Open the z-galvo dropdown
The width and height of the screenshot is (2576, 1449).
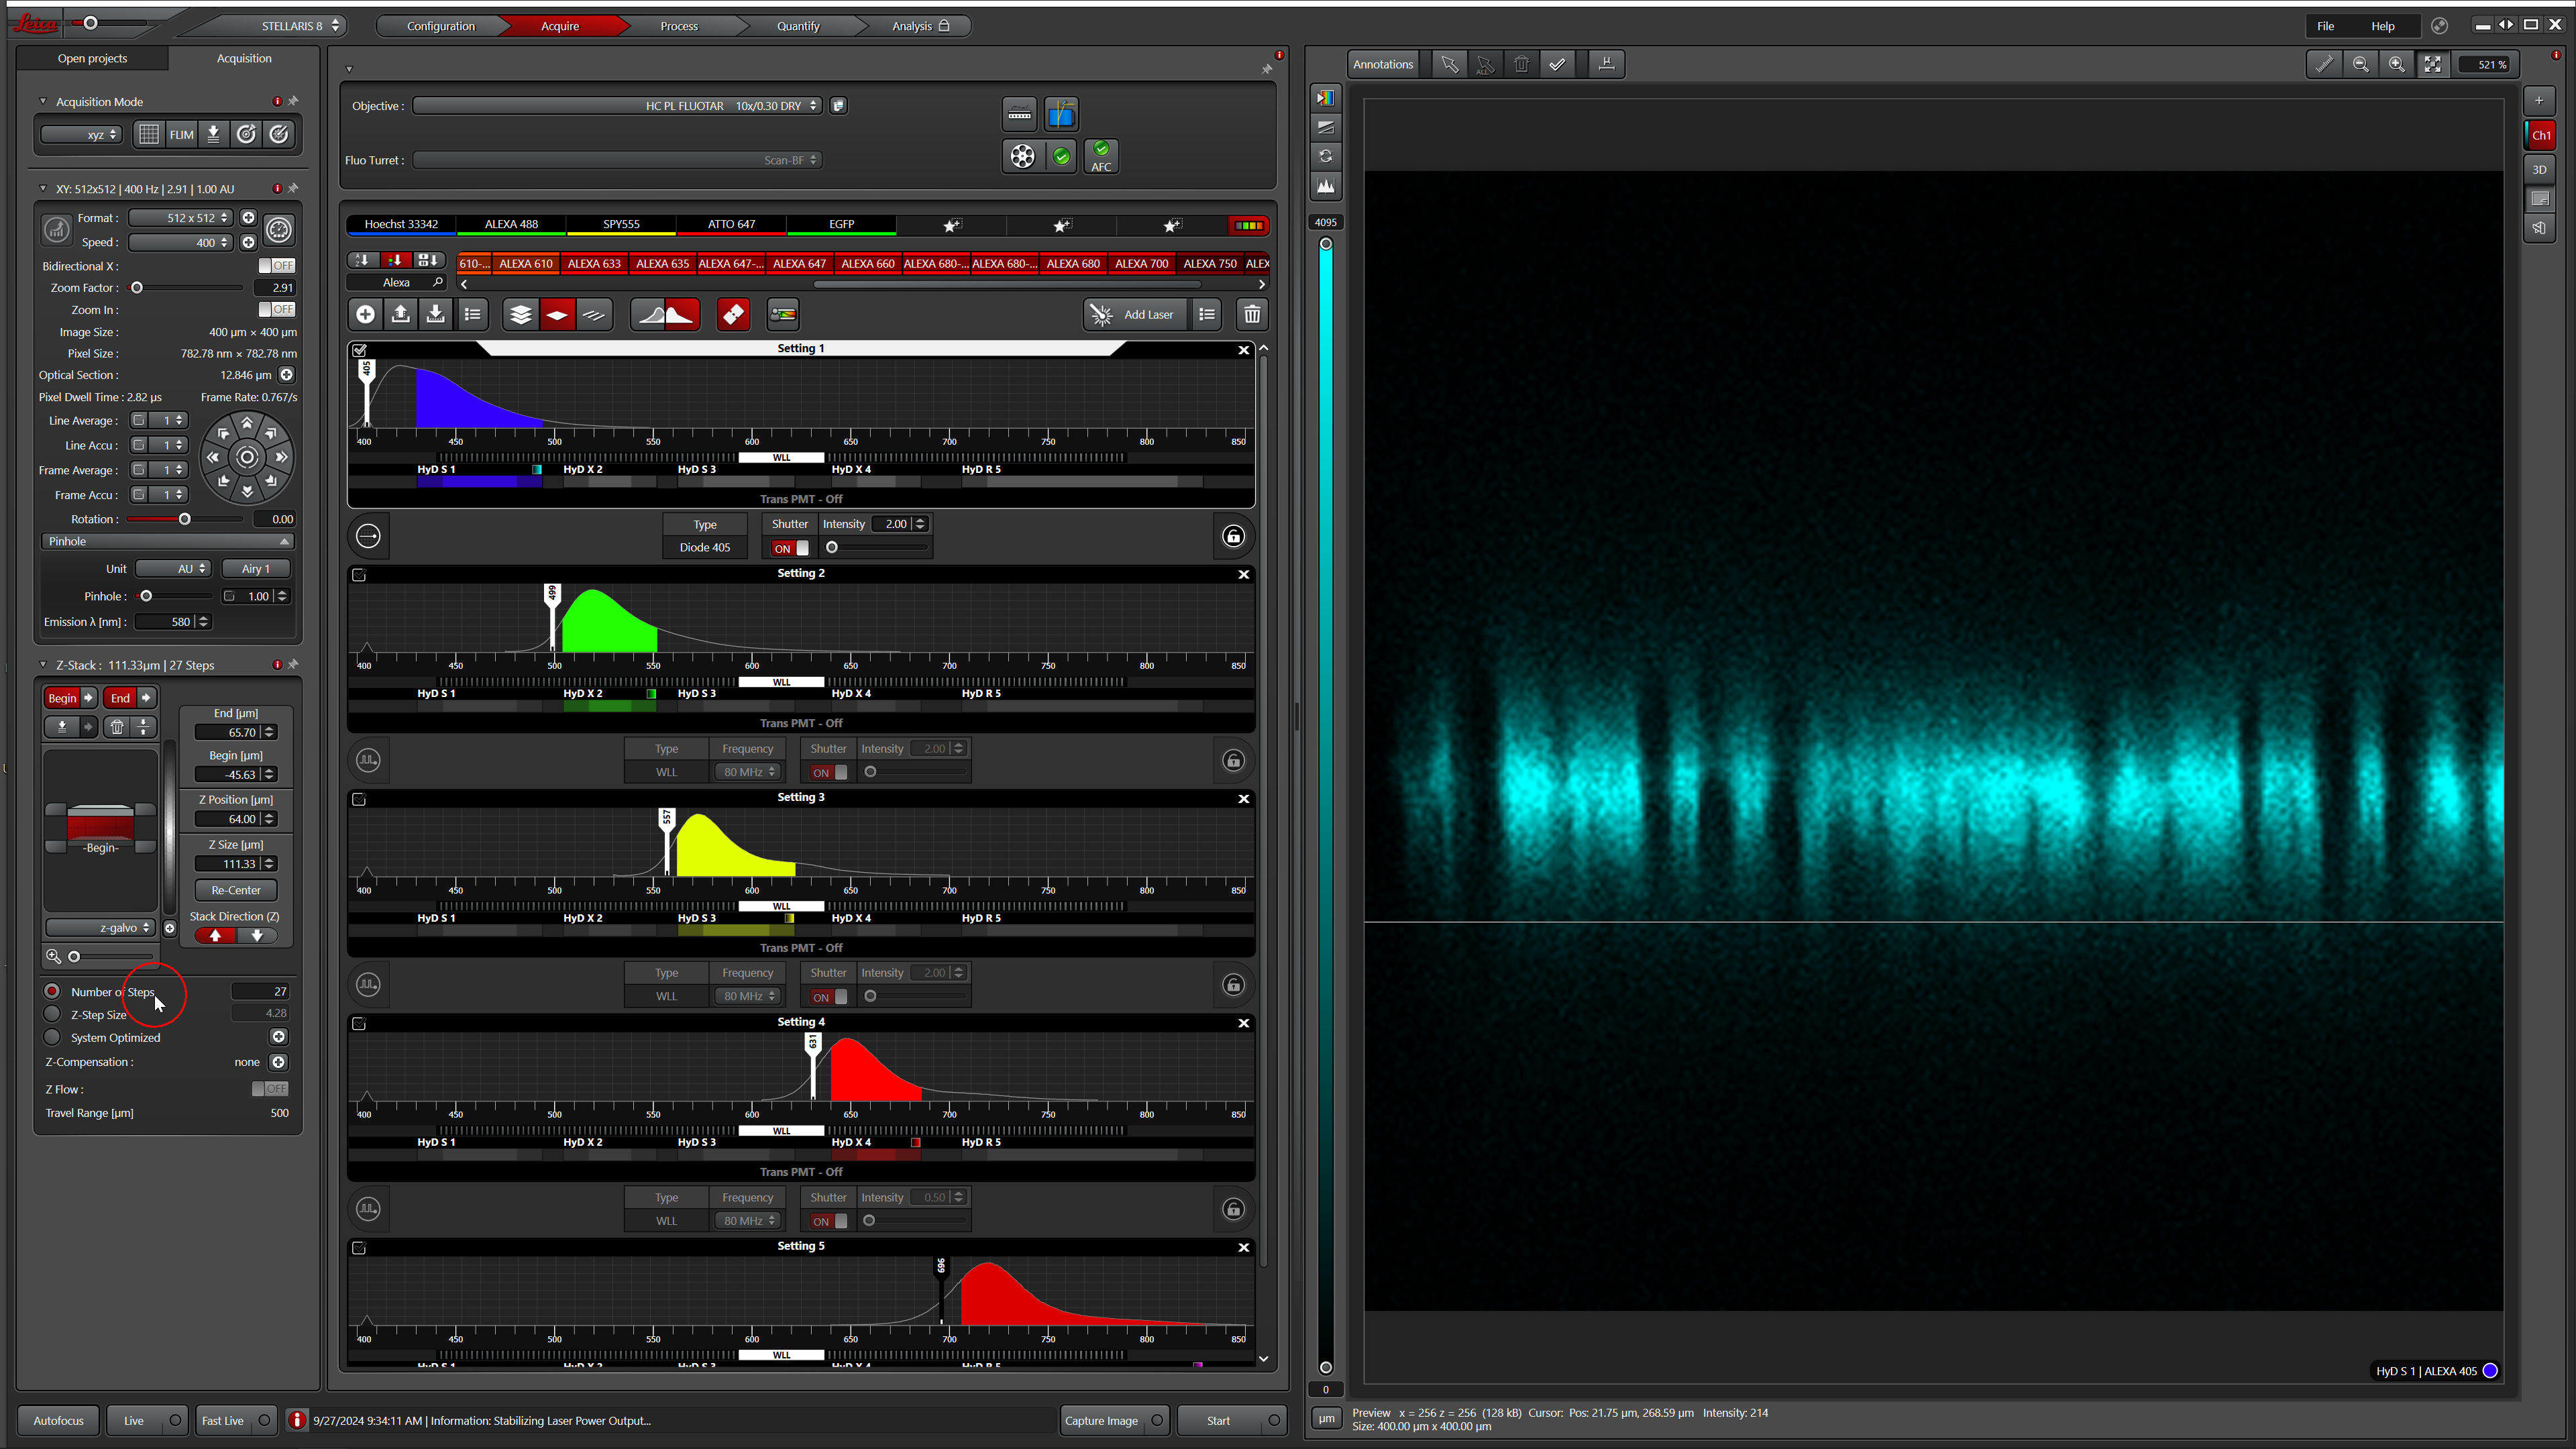[100, 928]
